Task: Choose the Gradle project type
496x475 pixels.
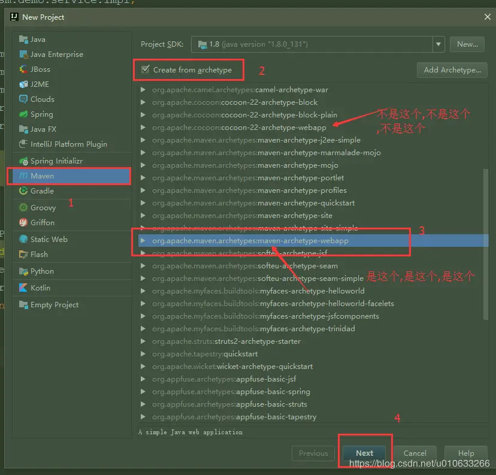Action: pyautogui.click(x=72, y=190)
